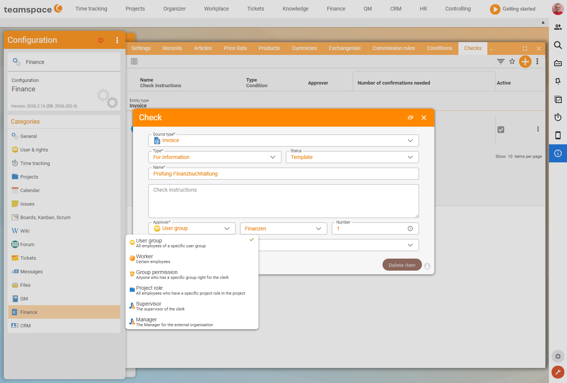Viewport: 567px width, 383px height.
Task: Toggle the Active checkbox for invoice check
Action: [x=501, y=130]
